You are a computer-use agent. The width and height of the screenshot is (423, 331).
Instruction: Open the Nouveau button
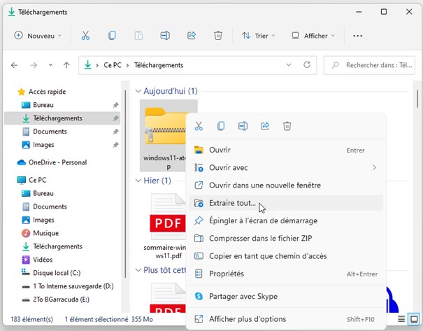point(38,36)
